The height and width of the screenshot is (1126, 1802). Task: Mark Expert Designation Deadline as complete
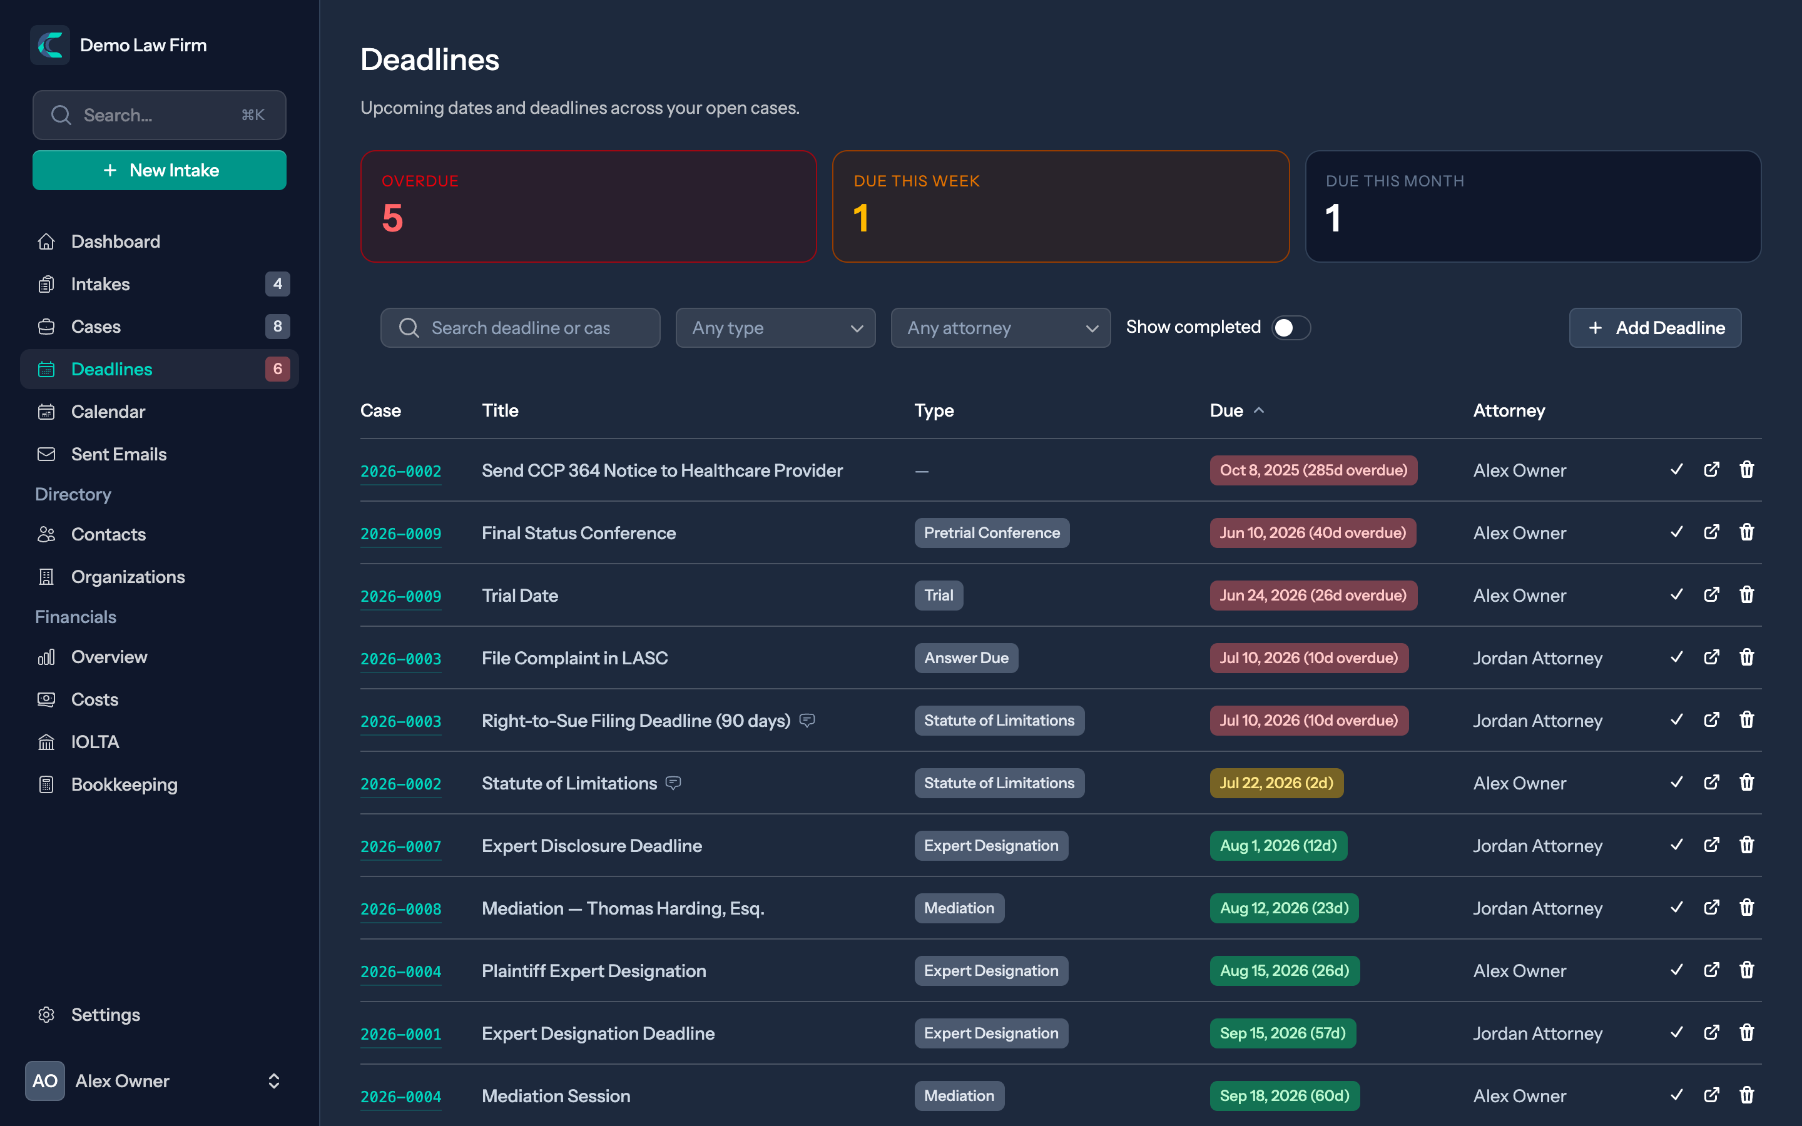(x=1676, y=1033)
